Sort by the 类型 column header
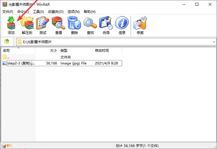 tap(76, 51)
